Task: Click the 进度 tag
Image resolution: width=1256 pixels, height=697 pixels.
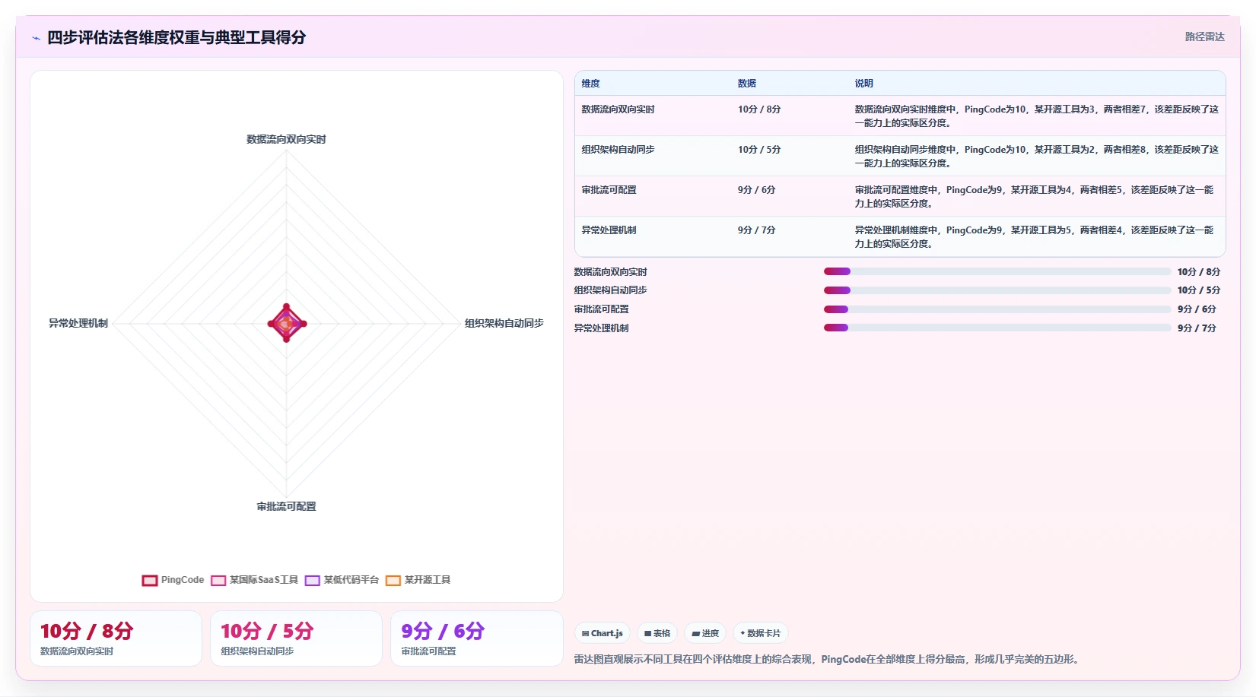Action: (705, 633)
